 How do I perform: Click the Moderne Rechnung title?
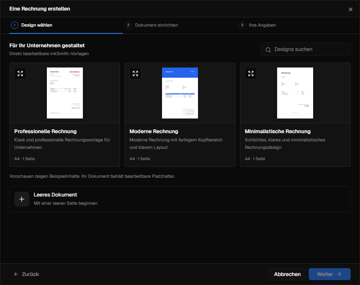(x=154, y=131)
